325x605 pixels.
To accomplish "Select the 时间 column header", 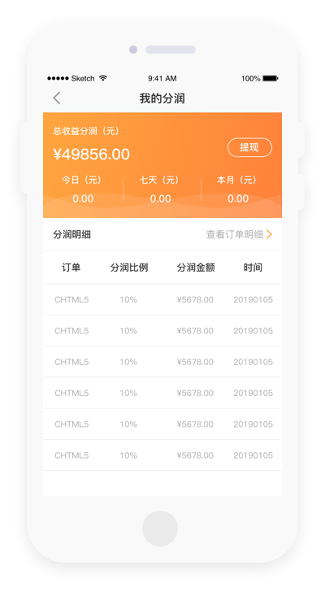I will point(253,268).
